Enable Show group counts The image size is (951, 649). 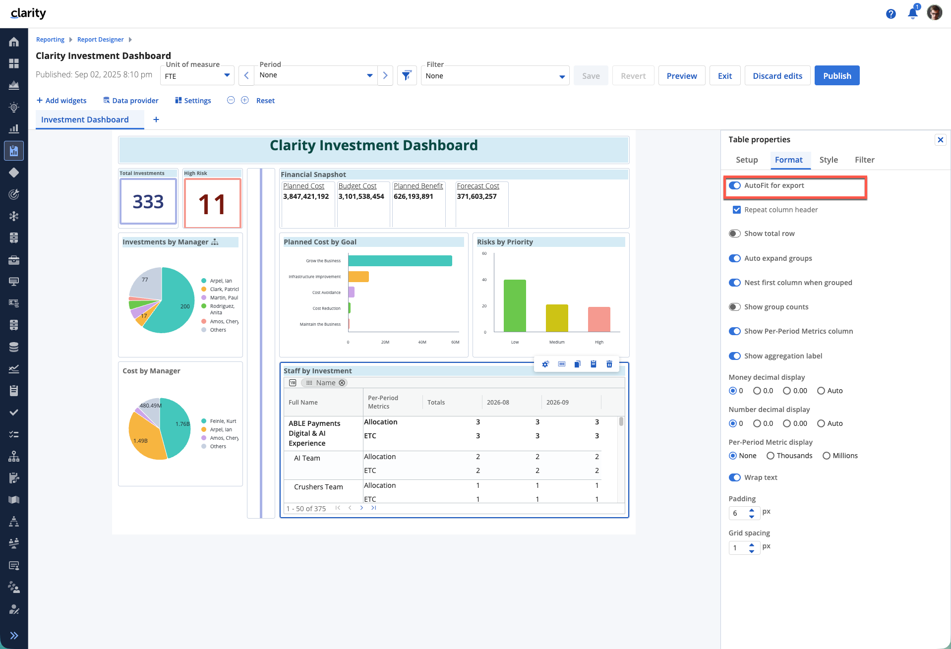point(735,307)
